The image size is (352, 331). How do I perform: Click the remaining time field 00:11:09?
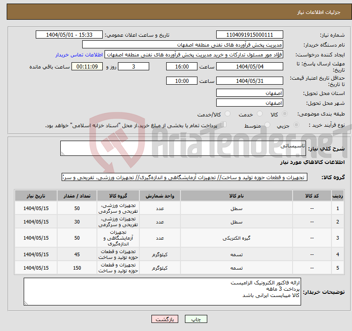(x=87, y=66)
